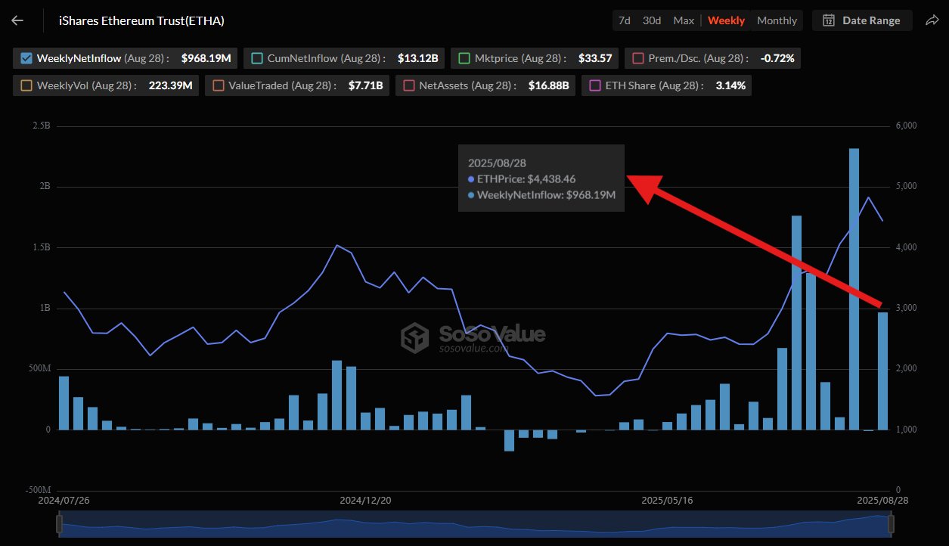Screen dimensions: 949x546
Task: Uncheck the WeeklyNetInflow series checkbox
Action: [26, 58]
